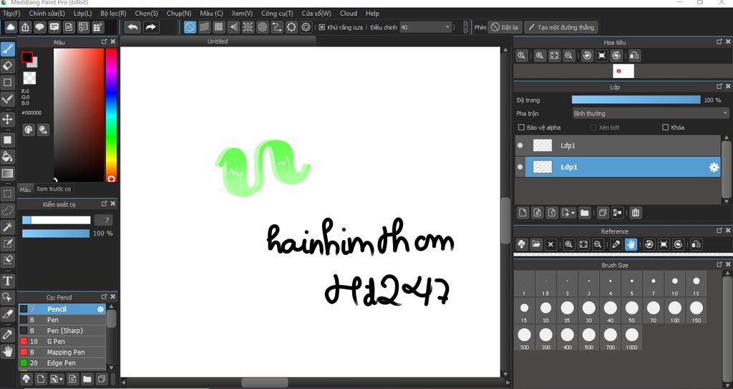The height and width of the screenshot is (389, 733).
Task: Switch to Xem trước cọ tab
Action: pos(53,189)
